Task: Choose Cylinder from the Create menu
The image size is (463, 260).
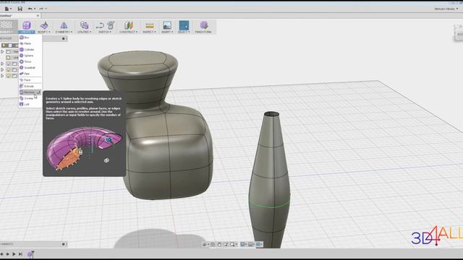Action: (x=30, y=50)
